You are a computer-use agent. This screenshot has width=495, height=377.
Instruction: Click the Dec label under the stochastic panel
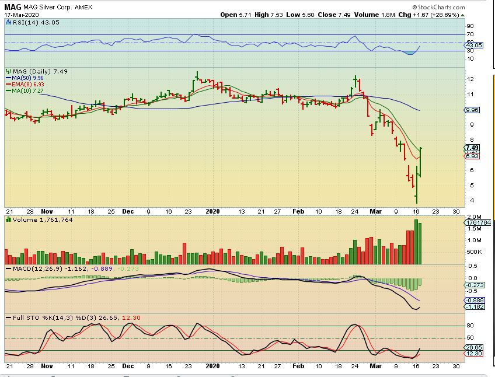click(x=128, y=366)
